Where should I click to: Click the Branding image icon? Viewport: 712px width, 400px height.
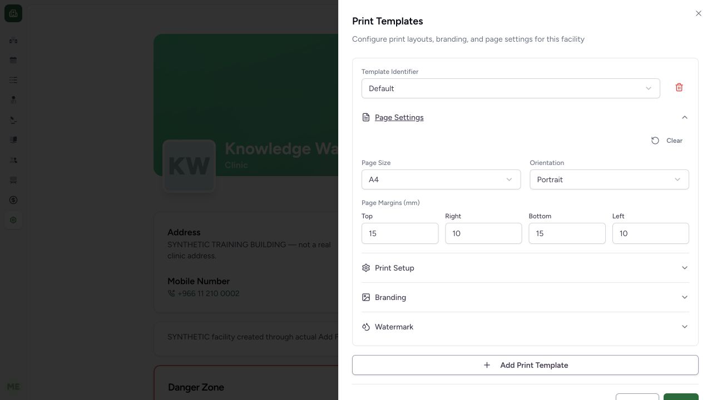pyautogui.click(x=366, y=297)
